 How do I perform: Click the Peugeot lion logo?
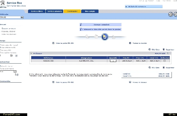coord(2,3)
